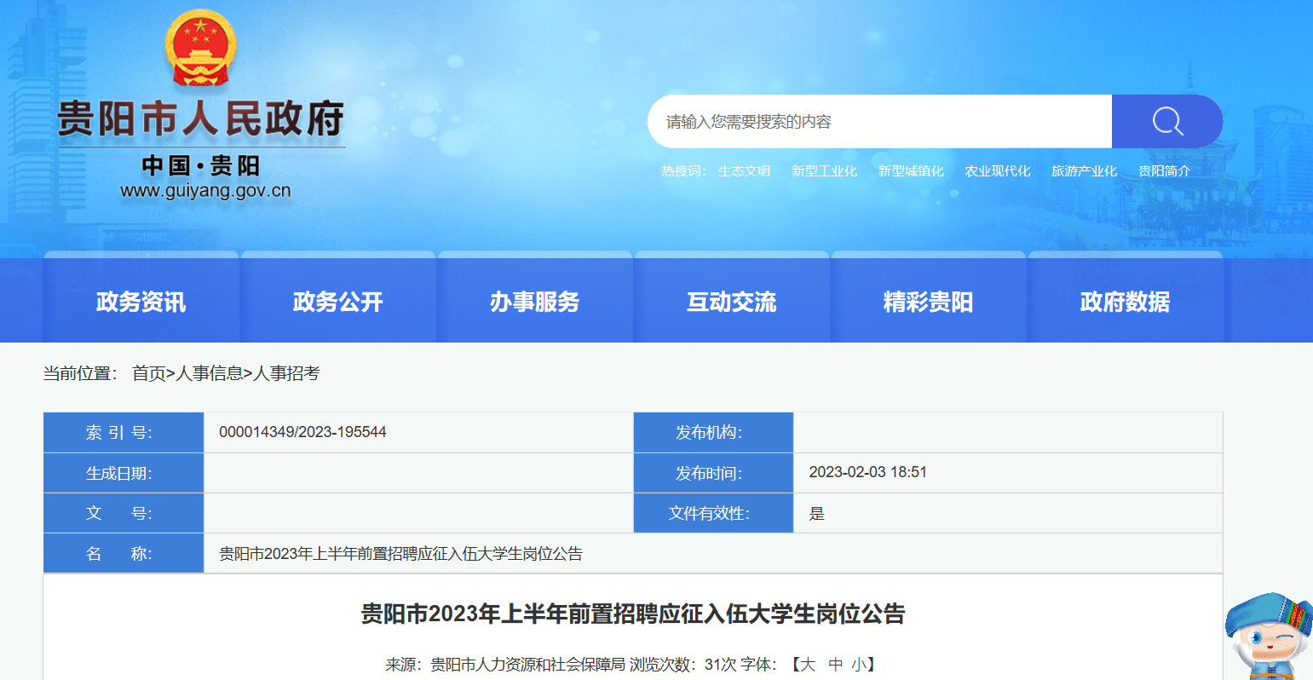Open the 政府数据 navigation tab

click(1125, 301)
